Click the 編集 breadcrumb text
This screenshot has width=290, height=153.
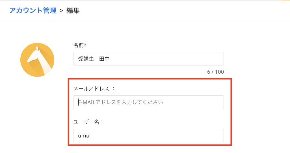click(x=73, y=11)
